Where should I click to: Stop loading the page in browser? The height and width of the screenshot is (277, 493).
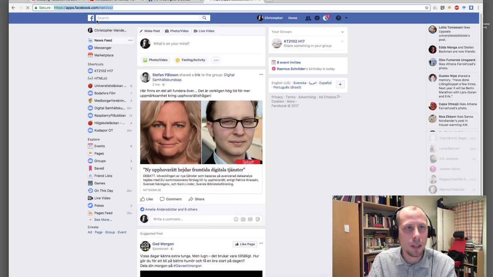click(28, 8)
